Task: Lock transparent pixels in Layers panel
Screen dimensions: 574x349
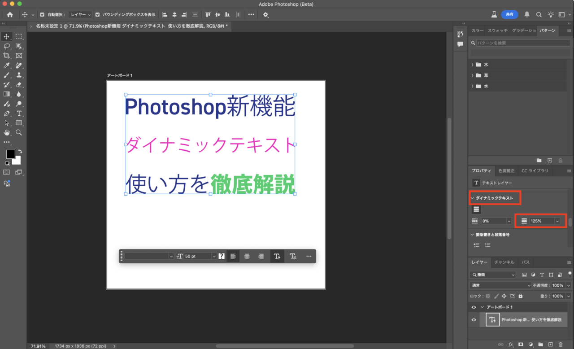Action: pos(488,296)
